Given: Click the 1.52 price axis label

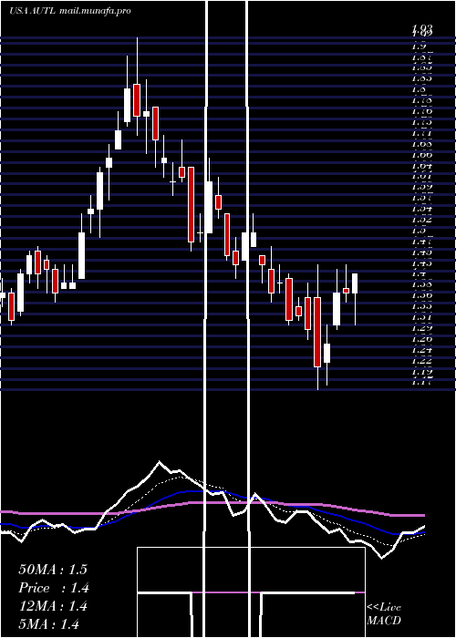Looking at the screenshot, I should click(422, 220).
